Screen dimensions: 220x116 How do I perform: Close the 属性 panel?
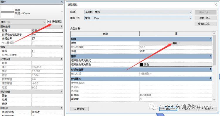[x=62, y=2]
